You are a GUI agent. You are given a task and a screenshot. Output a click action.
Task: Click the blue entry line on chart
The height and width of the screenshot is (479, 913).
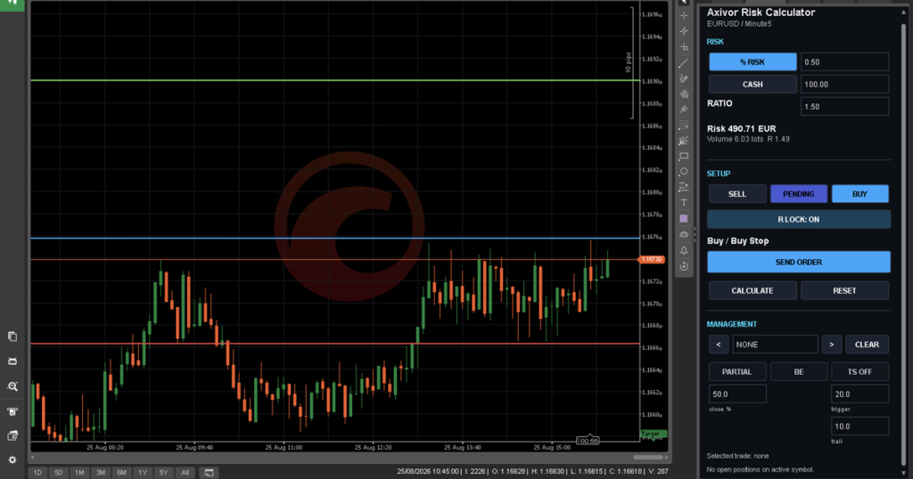coord(335,239)
